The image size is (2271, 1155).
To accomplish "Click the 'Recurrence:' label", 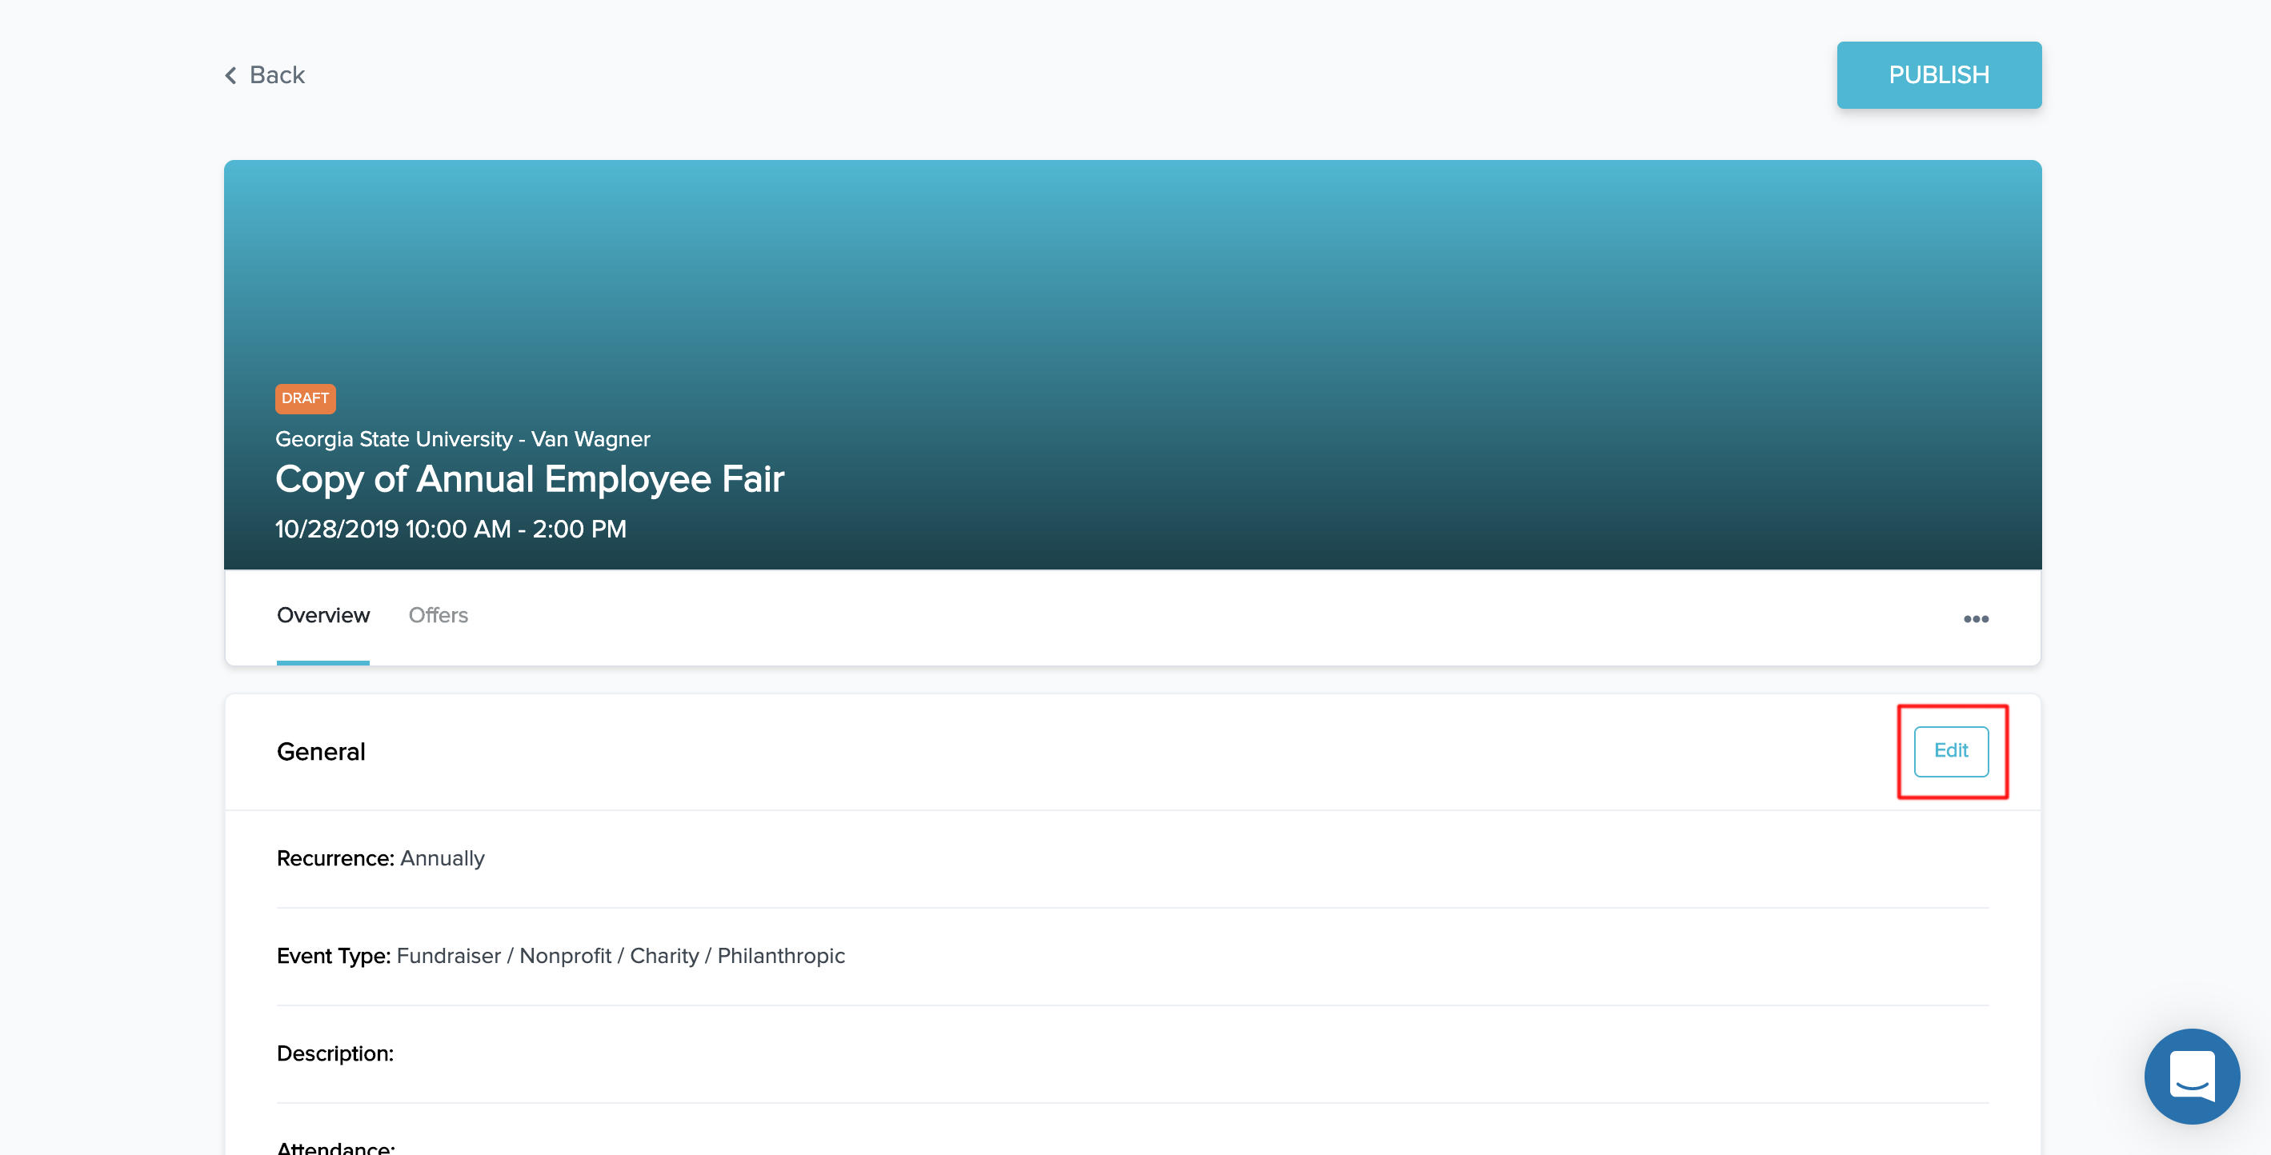I will (x=335, y=858).
